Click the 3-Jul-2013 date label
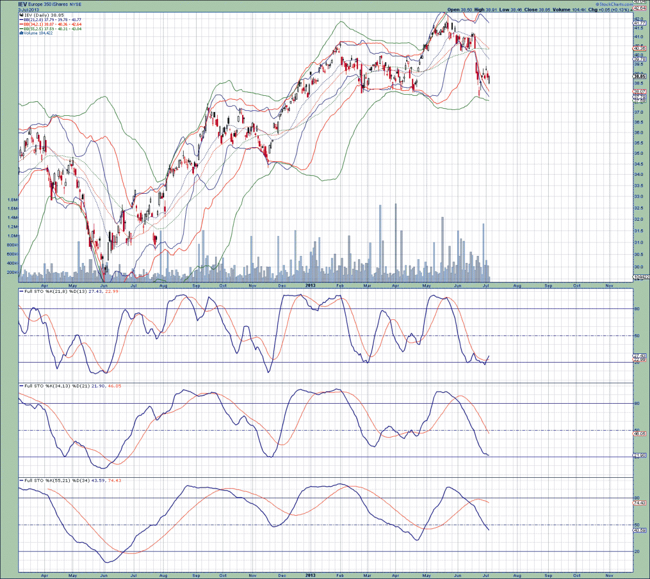Screen dimensions: 650x579 click(29, 10)
